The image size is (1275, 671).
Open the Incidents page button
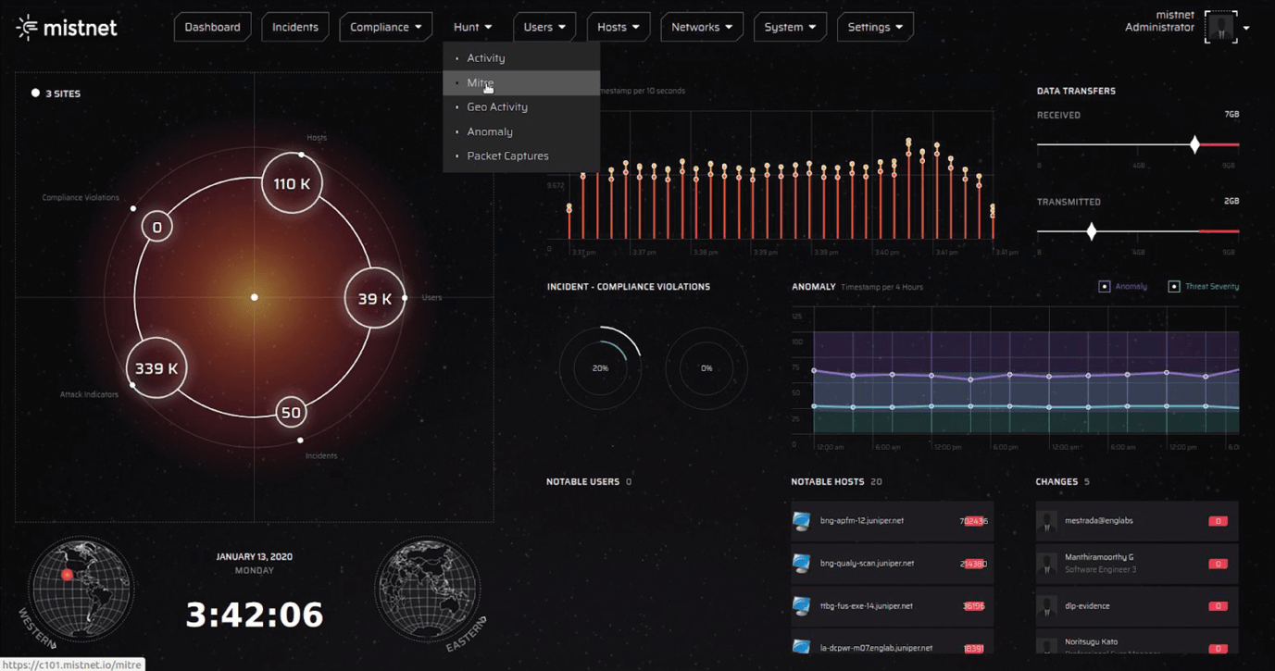pyautogui.click(x=295, y=27)
